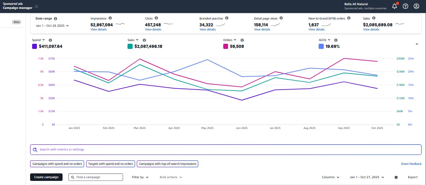Open the user account profile icon

pos(416,6)
